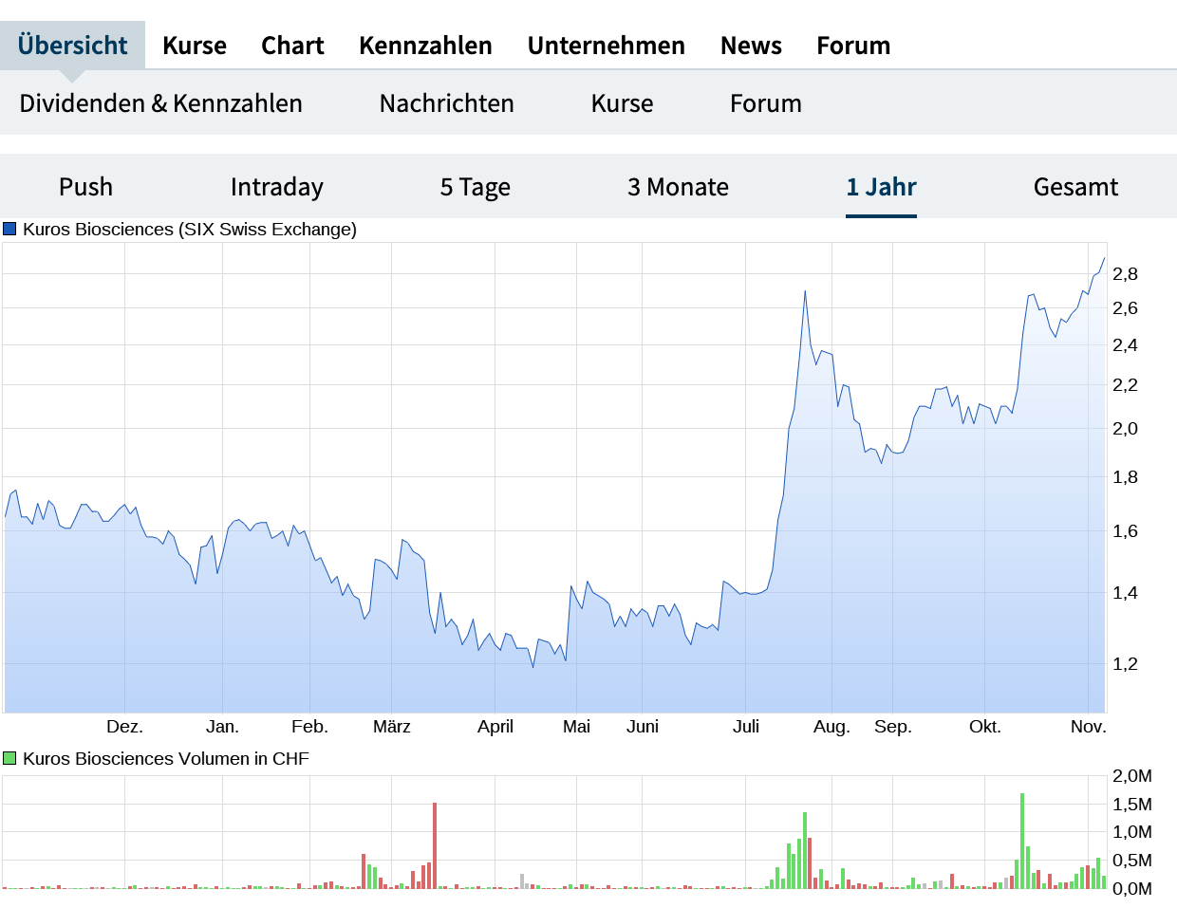Click the Übersicht tab
Viewport: 1177px width, 908px height.
(72, 46)
